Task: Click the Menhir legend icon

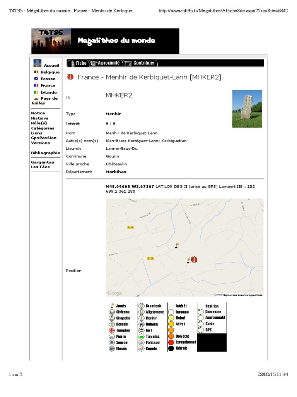Action: click(x=142, y=318)
